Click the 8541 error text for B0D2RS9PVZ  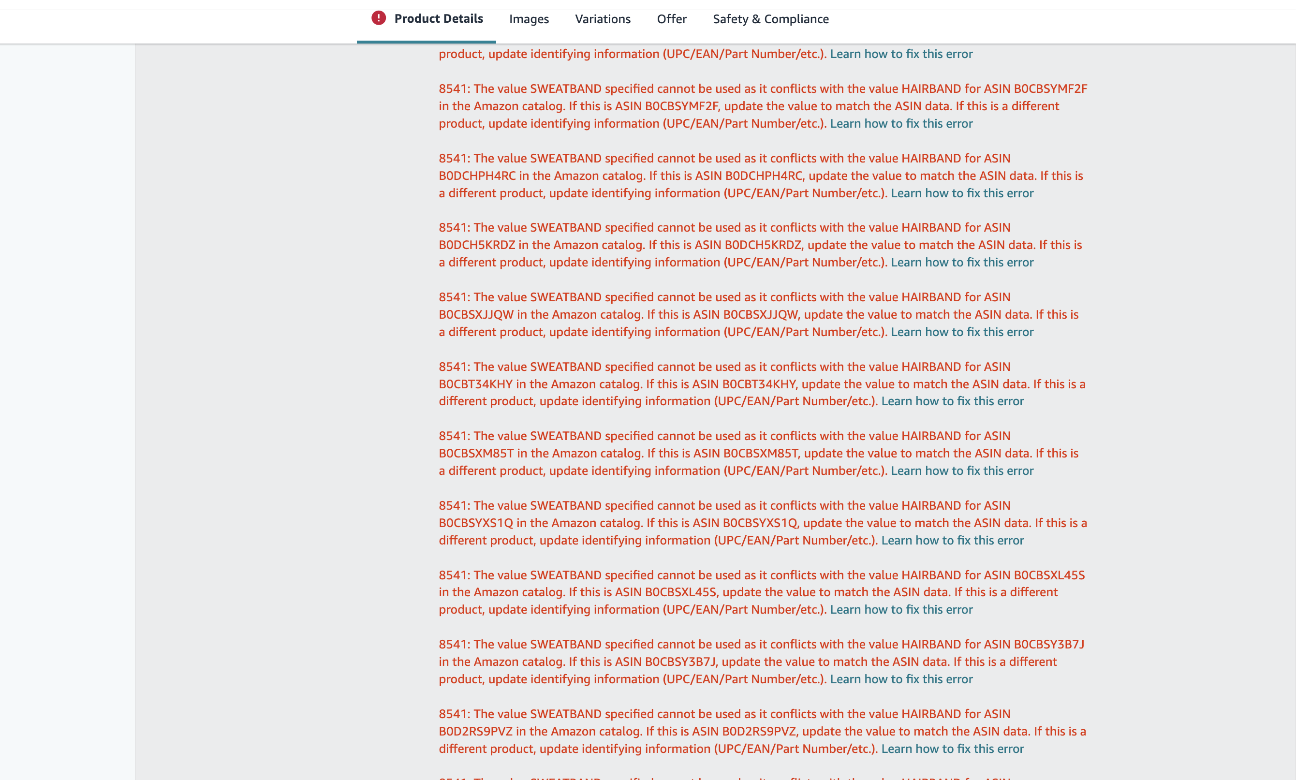(x=762, y=731)
